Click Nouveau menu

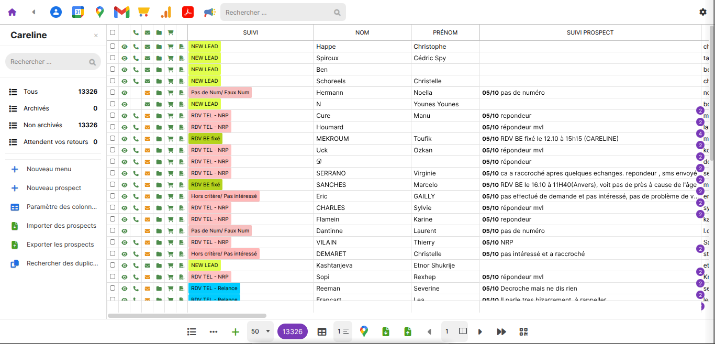(x=49, y=169)
